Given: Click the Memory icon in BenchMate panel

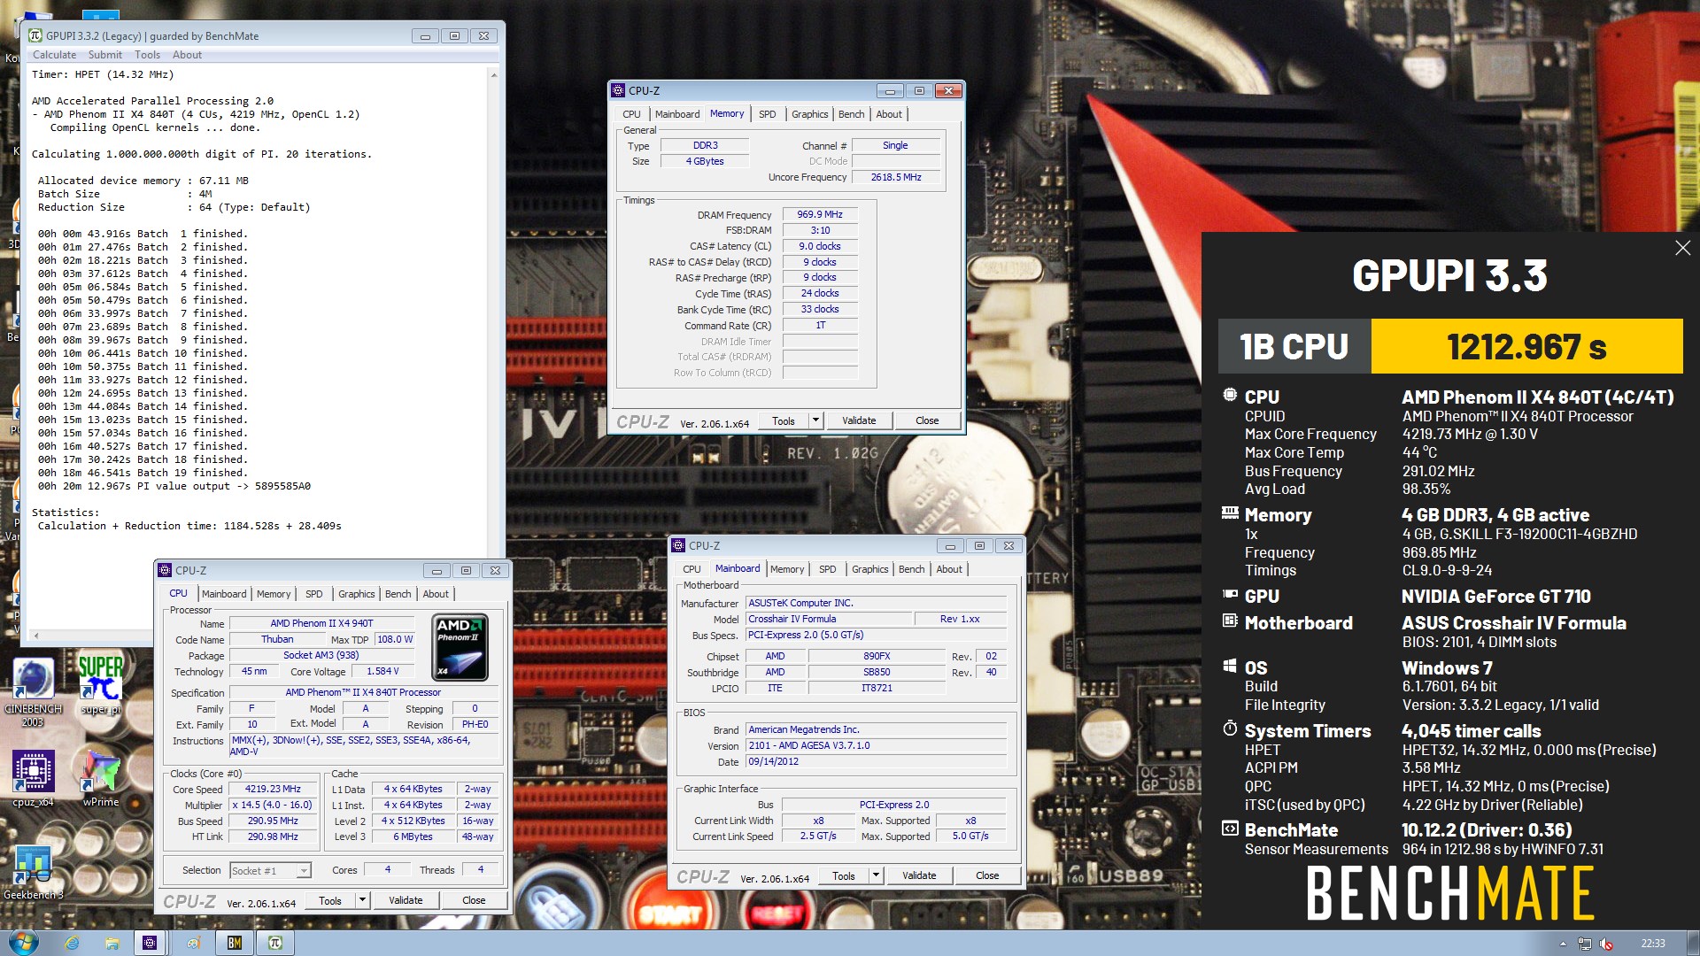Looking at the screenshot, I should point(1230,513).
